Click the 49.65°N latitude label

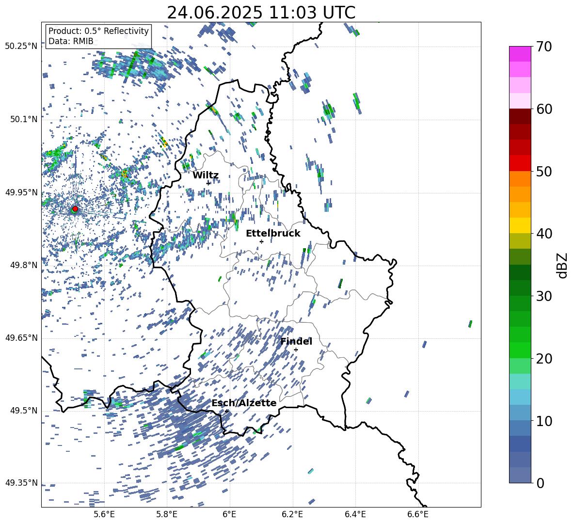click(21, 338)
